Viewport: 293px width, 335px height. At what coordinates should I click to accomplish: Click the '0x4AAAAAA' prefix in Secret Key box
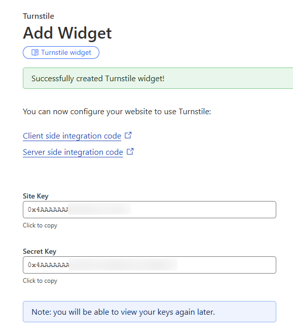(x=49, y=265)
